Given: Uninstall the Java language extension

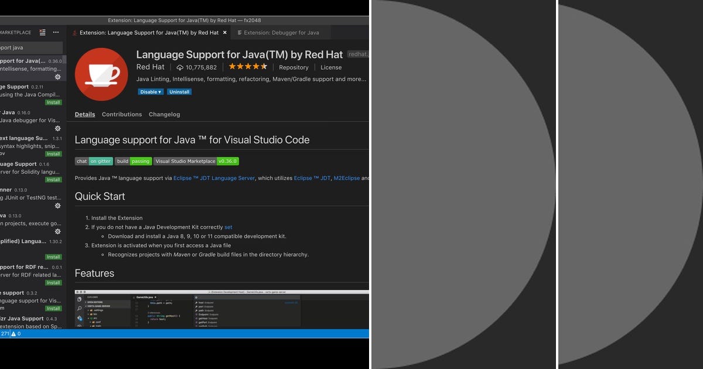Looking at the screenshot, I should [179, 92].
